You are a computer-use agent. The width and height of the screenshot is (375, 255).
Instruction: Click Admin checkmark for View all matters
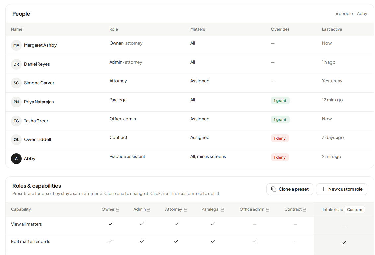[142, 224]
